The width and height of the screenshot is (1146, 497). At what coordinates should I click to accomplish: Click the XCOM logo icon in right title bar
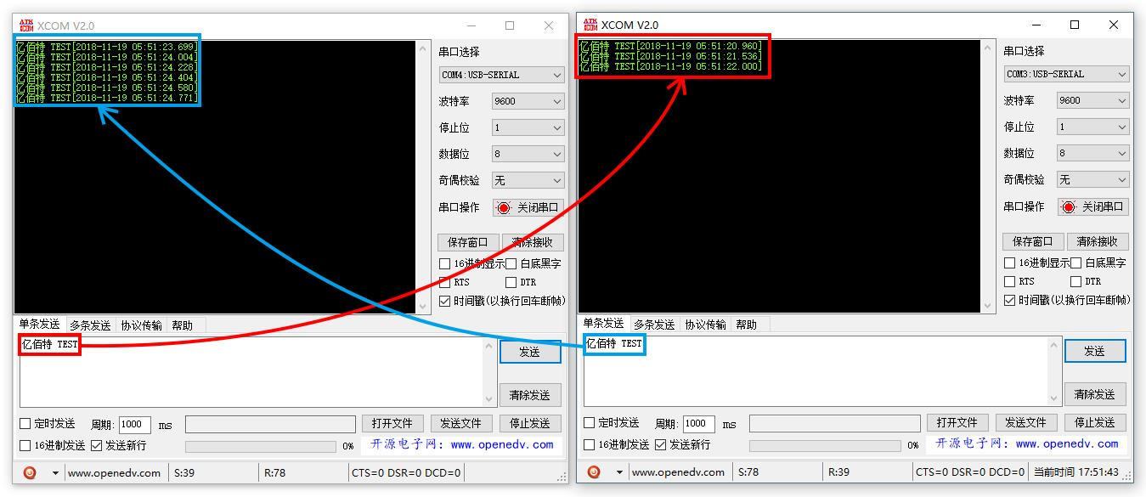coord(591,25)
